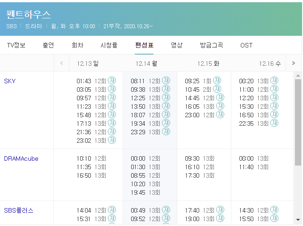Image resolution: width=303 pixels, height=226 pixels.
Task: Open the TV정보 tab
Action: (16, 45)
